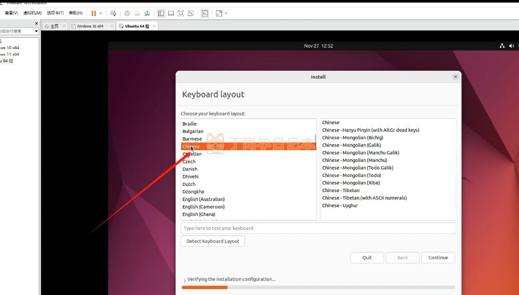Open the console view icon in VMware toolbar
The image size is (519, 295).
pyautogui.click(x=205, y=13)
